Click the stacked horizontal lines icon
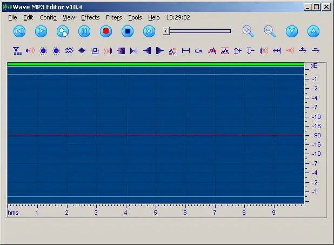The height and width of the screenshot is (245, 334). point(82,51)
